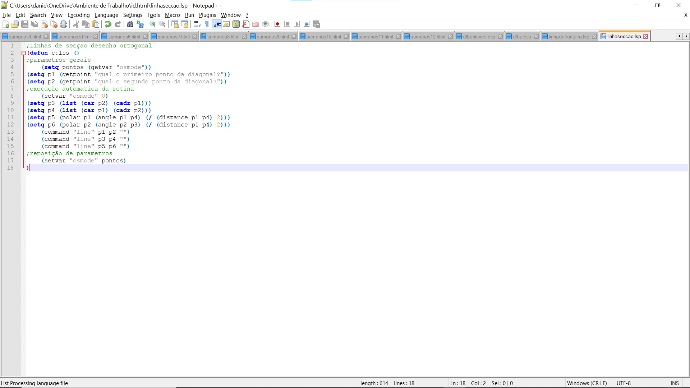690x388 pixels.
Task: Open the Run menu
Action: pyautogui.click(x=189, y=15)
